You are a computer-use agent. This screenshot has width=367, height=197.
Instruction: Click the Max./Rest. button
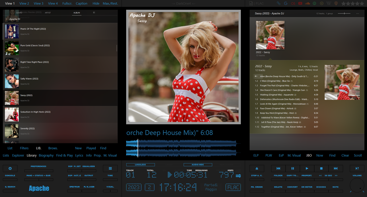[x=110, y=3]
